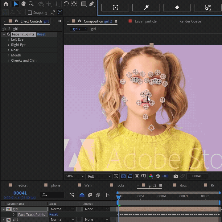Click Reset beside Face Track Points in timeline
Viewport: 222px width, 222px height.
pyautogui.click(x=54, y=214)
